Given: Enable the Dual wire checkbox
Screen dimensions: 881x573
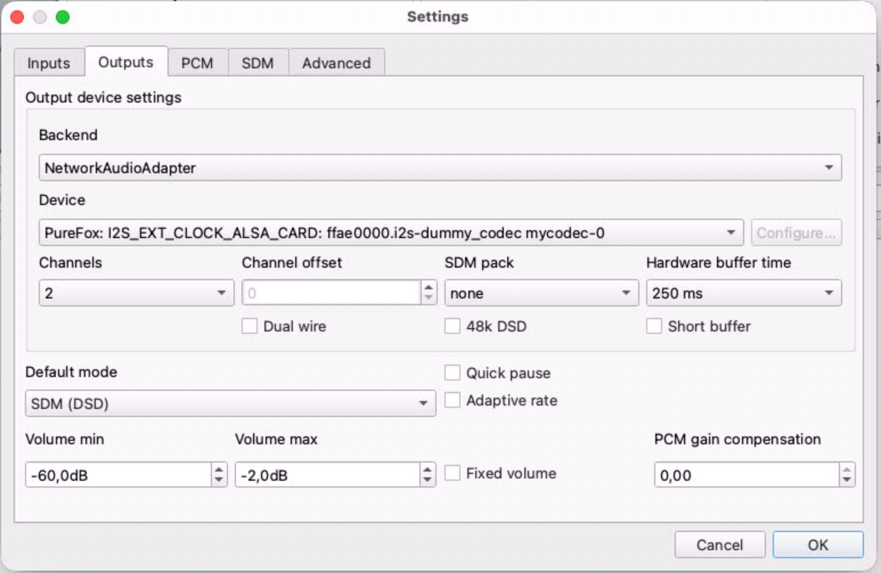Looking at the screenshot, I should pos(250,326).
